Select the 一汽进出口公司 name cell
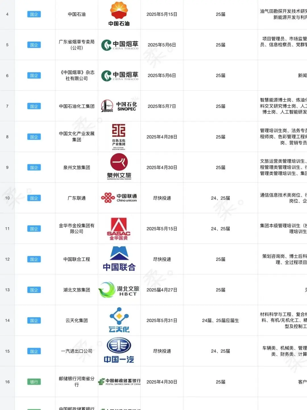 click(77, 351)
